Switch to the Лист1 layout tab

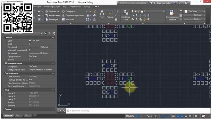pos(19,115)
